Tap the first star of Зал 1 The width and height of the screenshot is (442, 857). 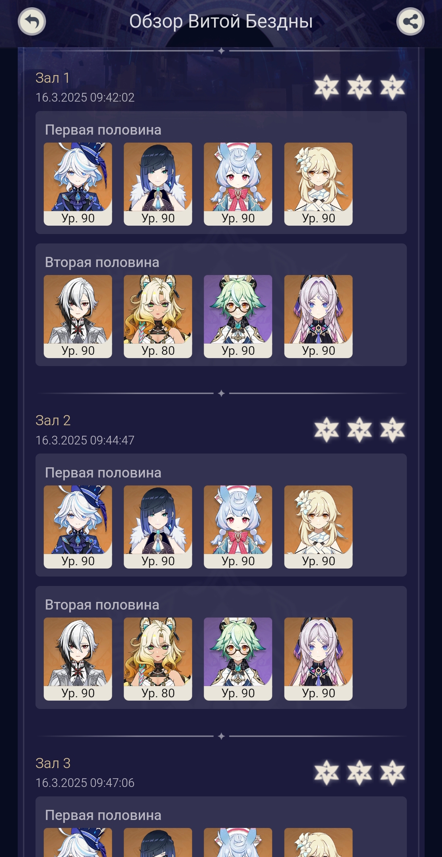[x=326, y=87]
